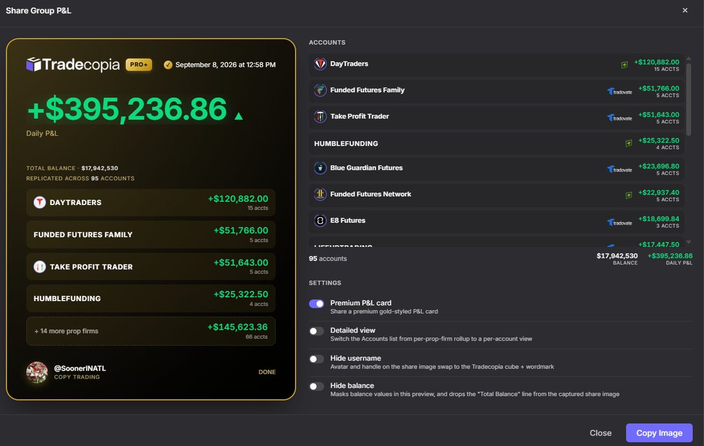Click the Copy Image button

pyautogui.click(x=659, y=433)
